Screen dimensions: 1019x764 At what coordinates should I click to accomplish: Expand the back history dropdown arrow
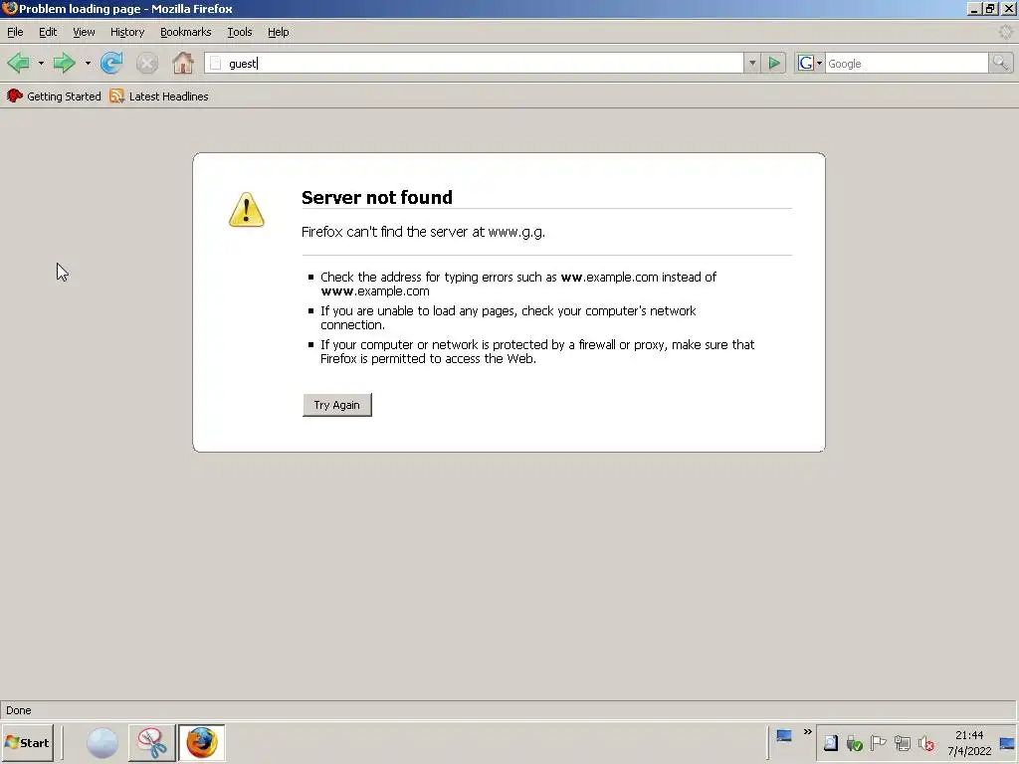[41, 63]
